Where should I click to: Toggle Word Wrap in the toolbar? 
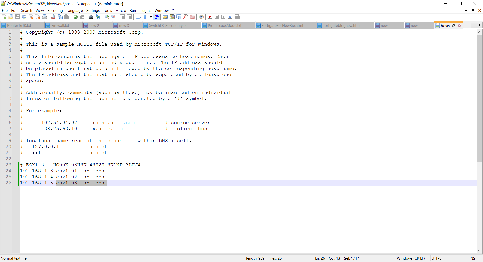click(x=138, y=17)
